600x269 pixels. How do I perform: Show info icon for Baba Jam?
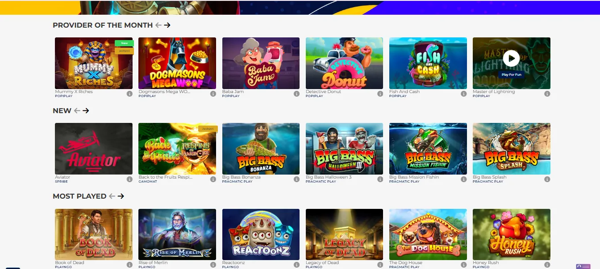pos(296,94)
